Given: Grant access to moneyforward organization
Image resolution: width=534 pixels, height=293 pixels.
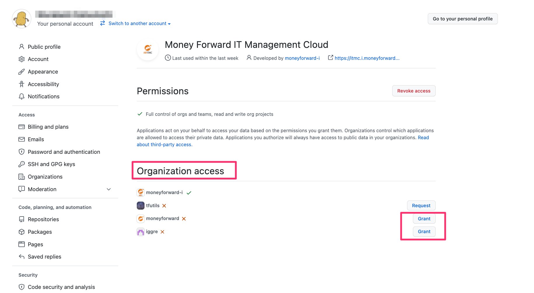Looking at the screenshot, I should 424,219.
